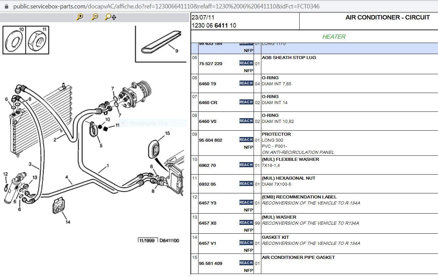438x277 pixels.
Task: Open REACH info for part 6457 X0
Action: tap(246, 223)
